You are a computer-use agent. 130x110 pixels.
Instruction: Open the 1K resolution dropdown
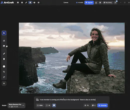(x=48, y=105)
